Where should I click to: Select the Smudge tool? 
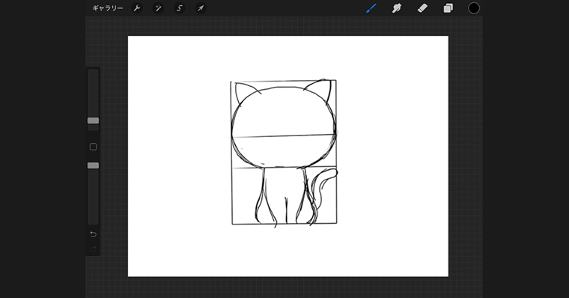tap(397, 8)
